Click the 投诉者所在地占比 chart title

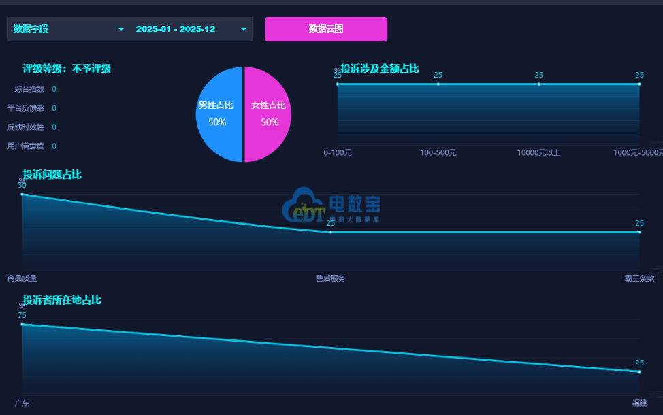click(62, 300)
